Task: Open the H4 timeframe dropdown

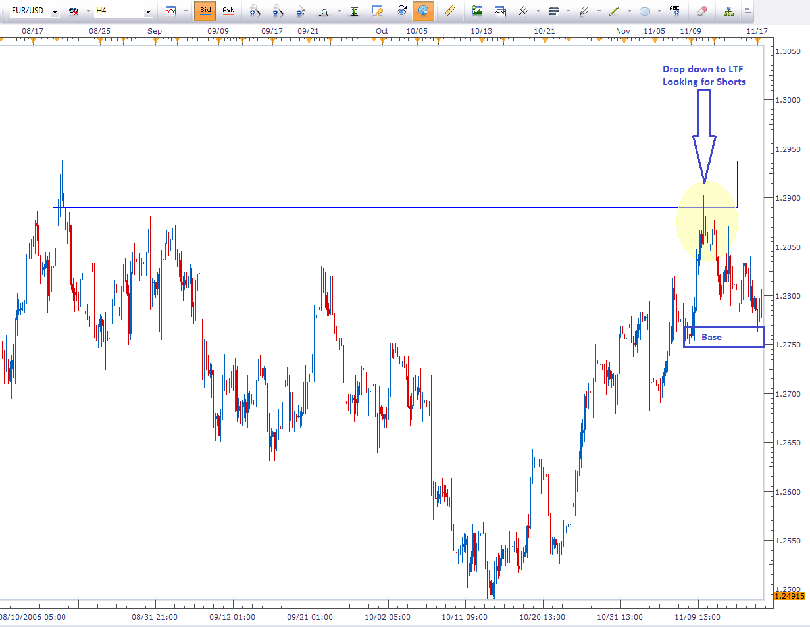Action: [x=147, y=11]
